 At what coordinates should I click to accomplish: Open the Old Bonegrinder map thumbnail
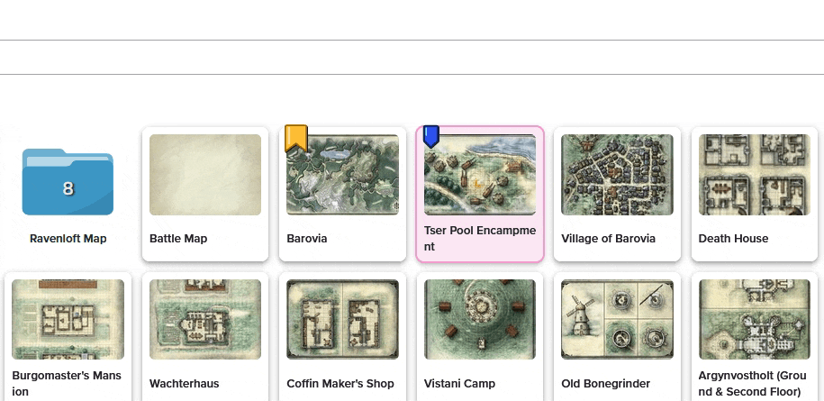(x=617, y=319)
